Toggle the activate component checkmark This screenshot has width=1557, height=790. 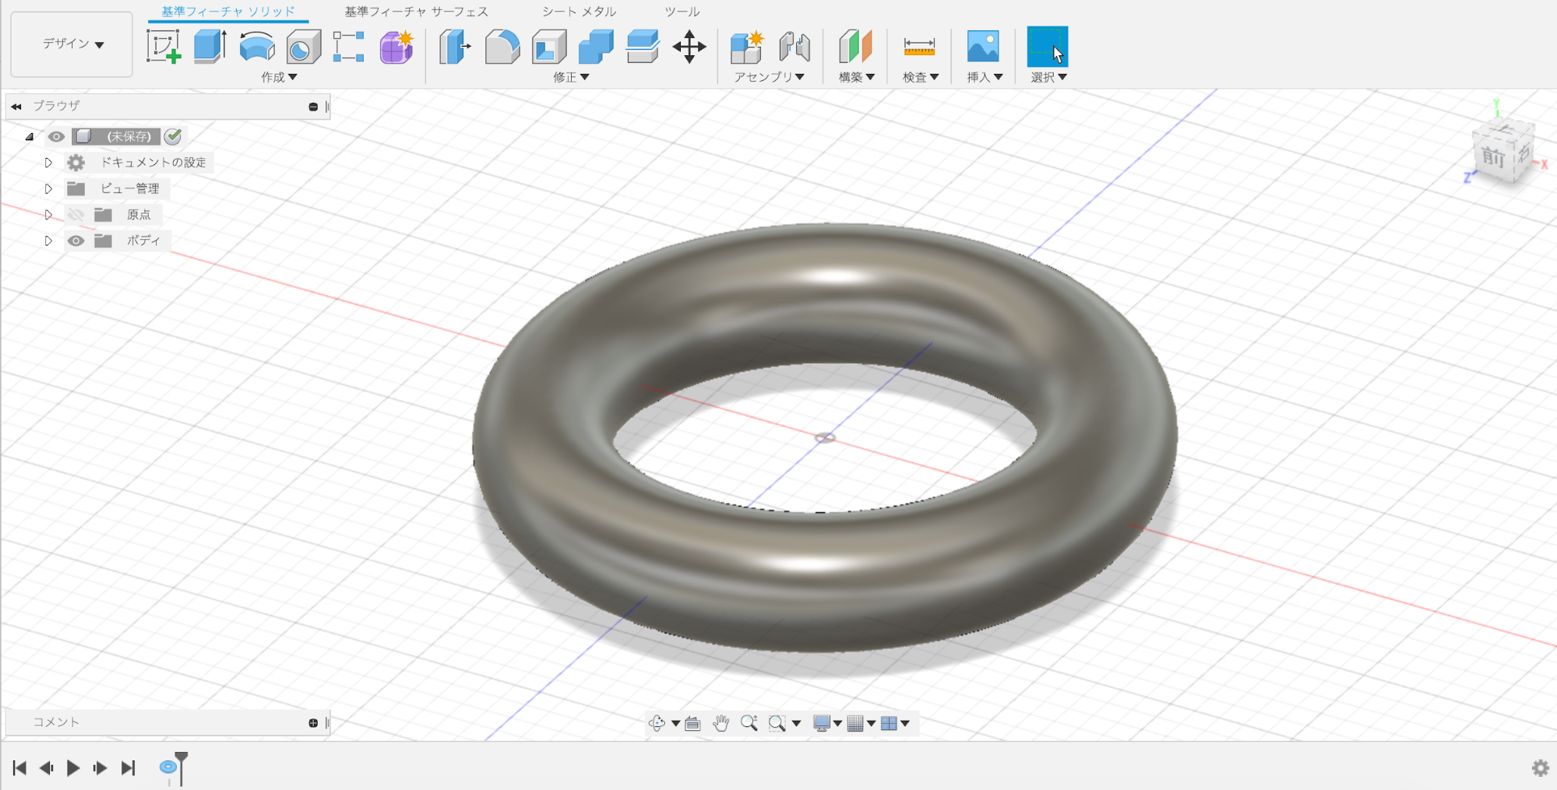tap(173, 136)
